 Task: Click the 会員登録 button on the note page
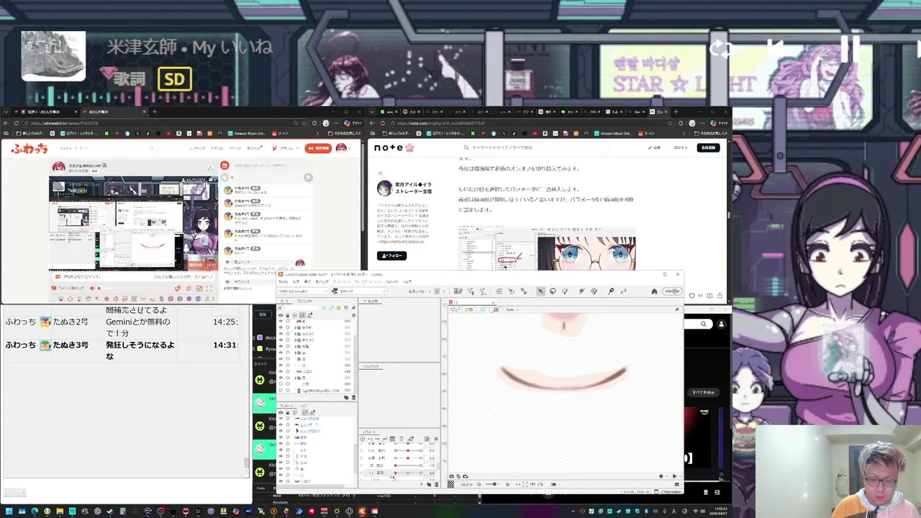(x=708, y=147)
